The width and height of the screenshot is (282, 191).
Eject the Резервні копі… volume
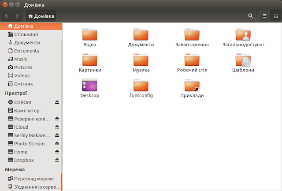[57, 119]
